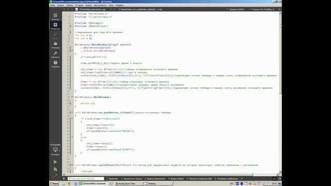Open the Windows Start (Пуск) button
Viewport: 331px width, 186px height.
54,184
